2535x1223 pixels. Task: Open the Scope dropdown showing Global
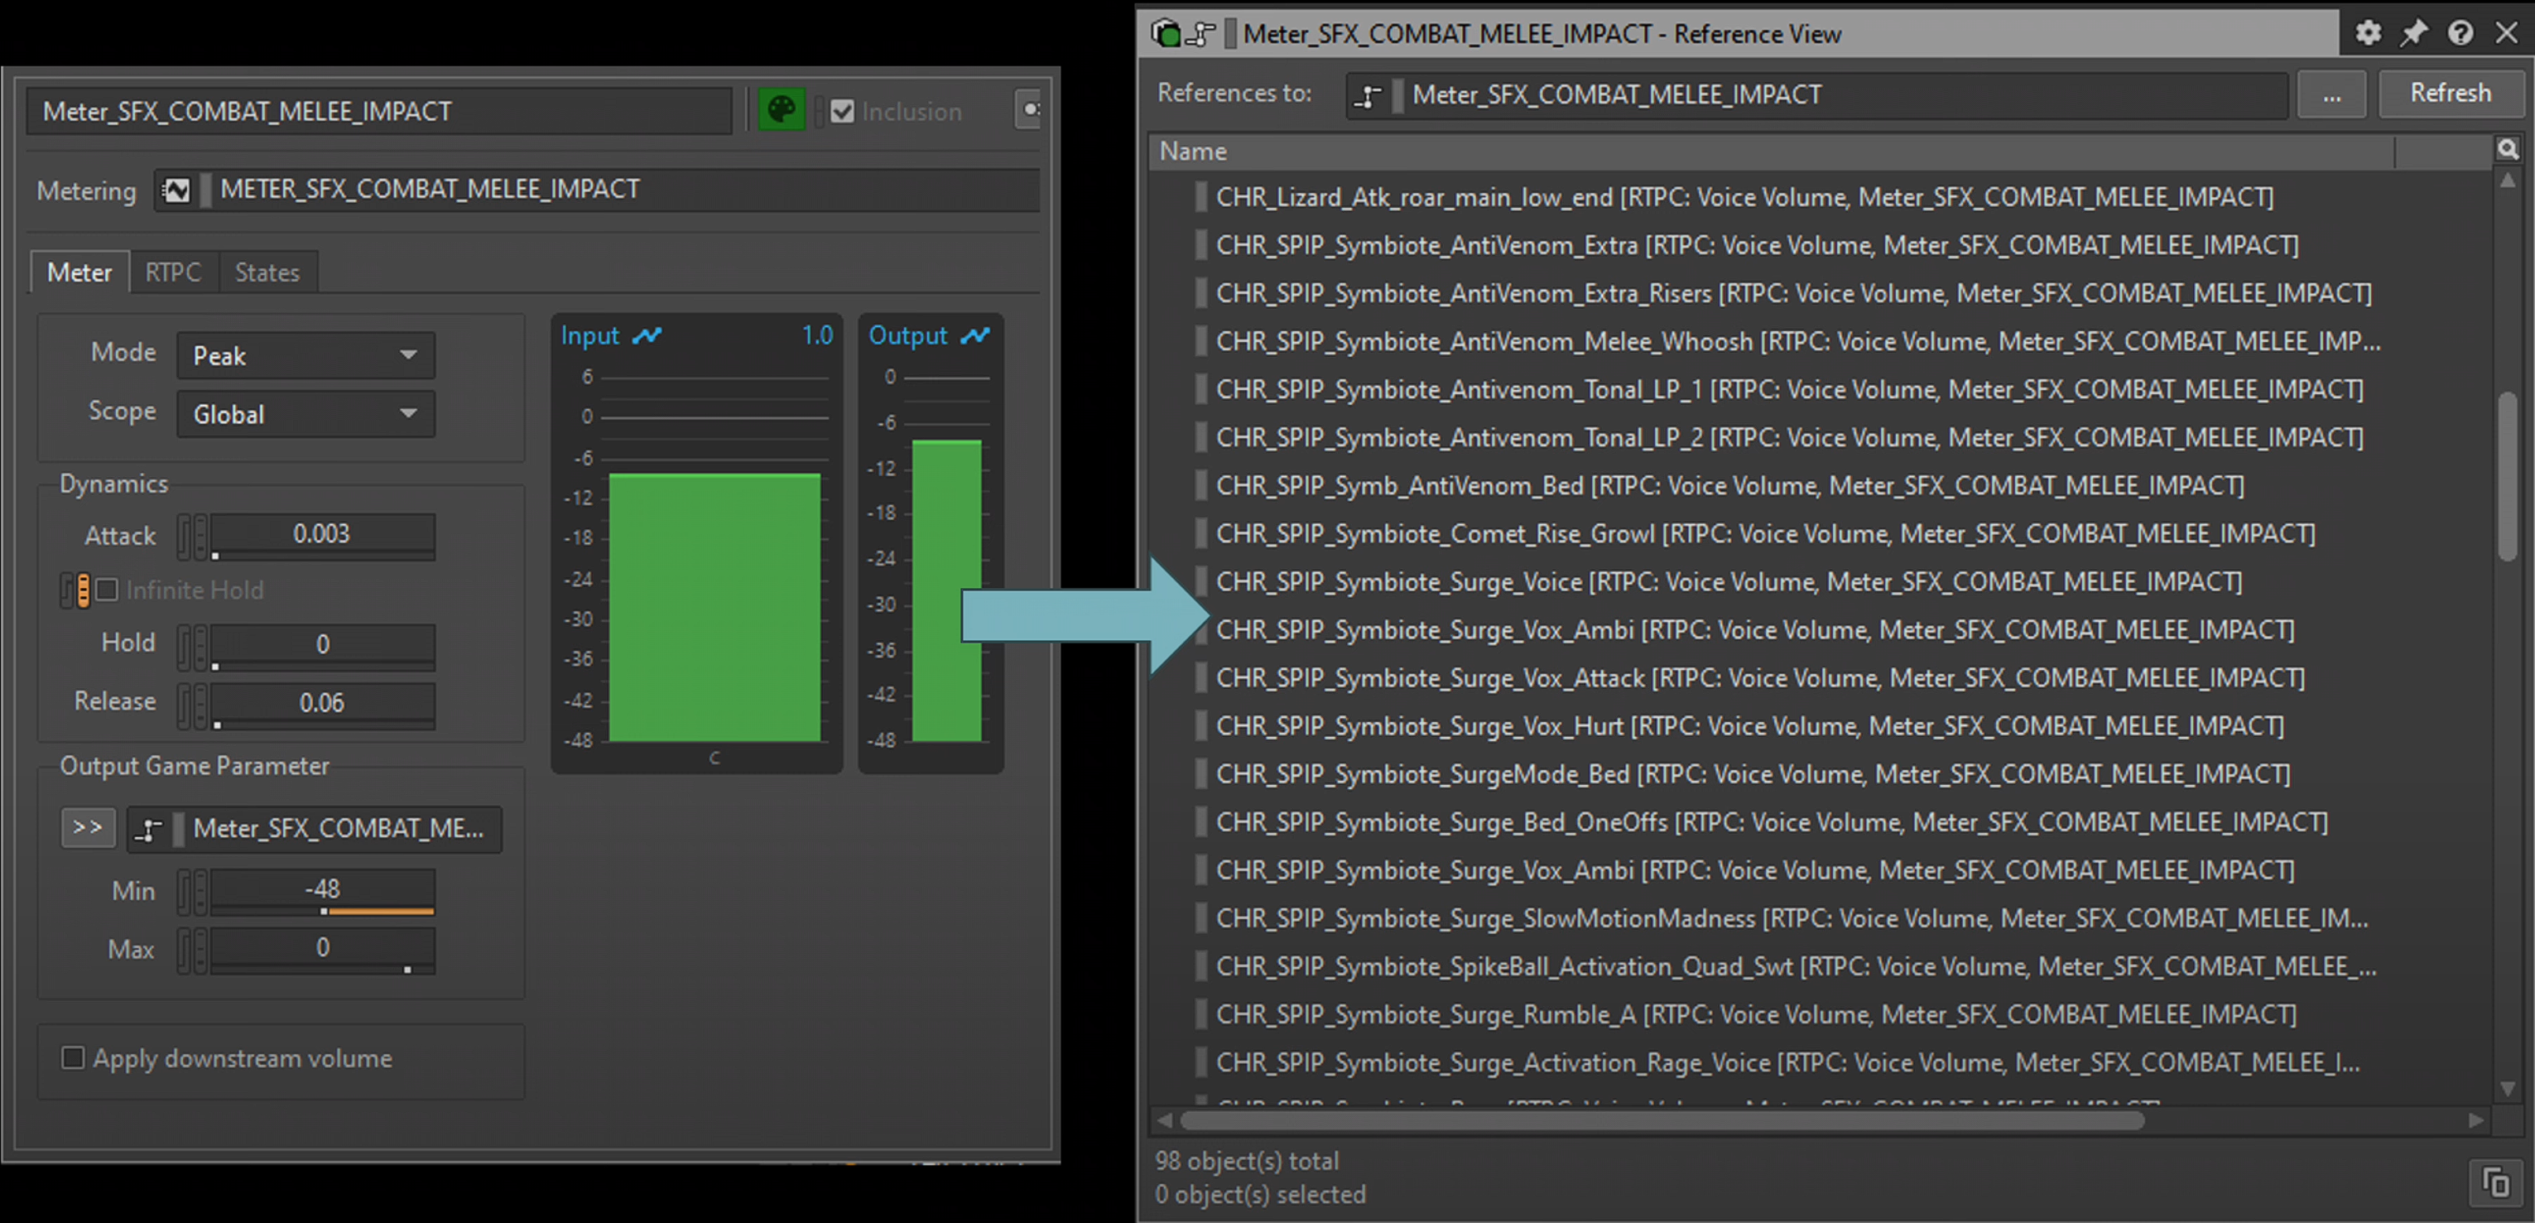306,414
